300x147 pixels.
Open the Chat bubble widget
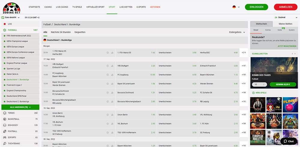click(289, 141)
